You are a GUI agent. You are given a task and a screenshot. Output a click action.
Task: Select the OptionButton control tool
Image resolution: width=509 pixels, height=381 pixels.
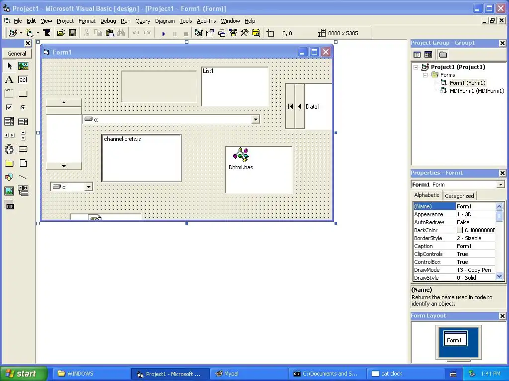tap(23, 107)
